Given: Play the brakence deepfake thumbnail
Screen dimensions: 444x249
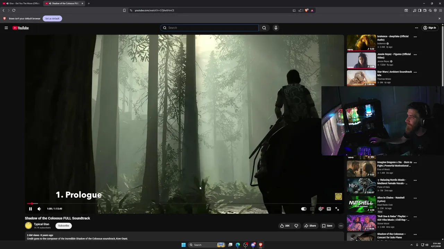Looking at the screenshot, I should pos(361,43).
